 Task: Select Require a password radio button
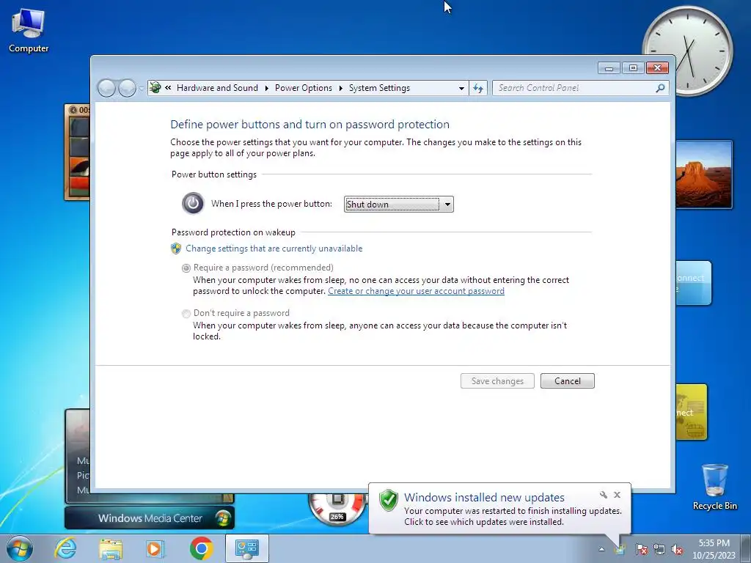[x=186, y=268]
